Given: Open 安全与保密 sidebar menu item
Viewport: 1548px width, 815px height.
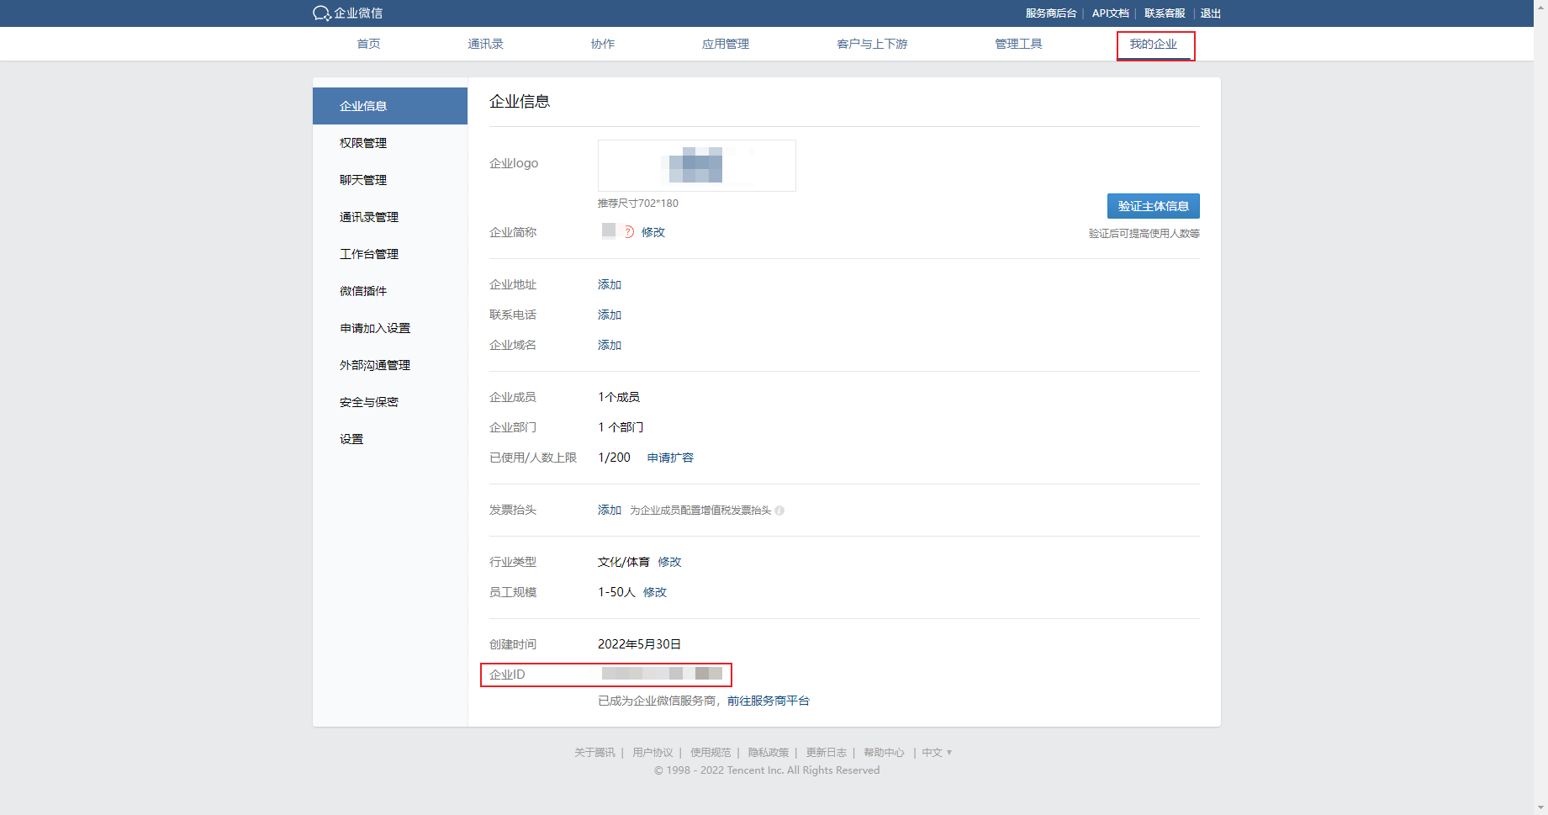Looking at the screenshot, I should 369,402.
